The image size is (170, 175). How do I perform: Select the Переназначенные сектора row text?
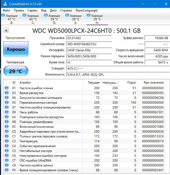pyautogui.click(x=38, y=103)
